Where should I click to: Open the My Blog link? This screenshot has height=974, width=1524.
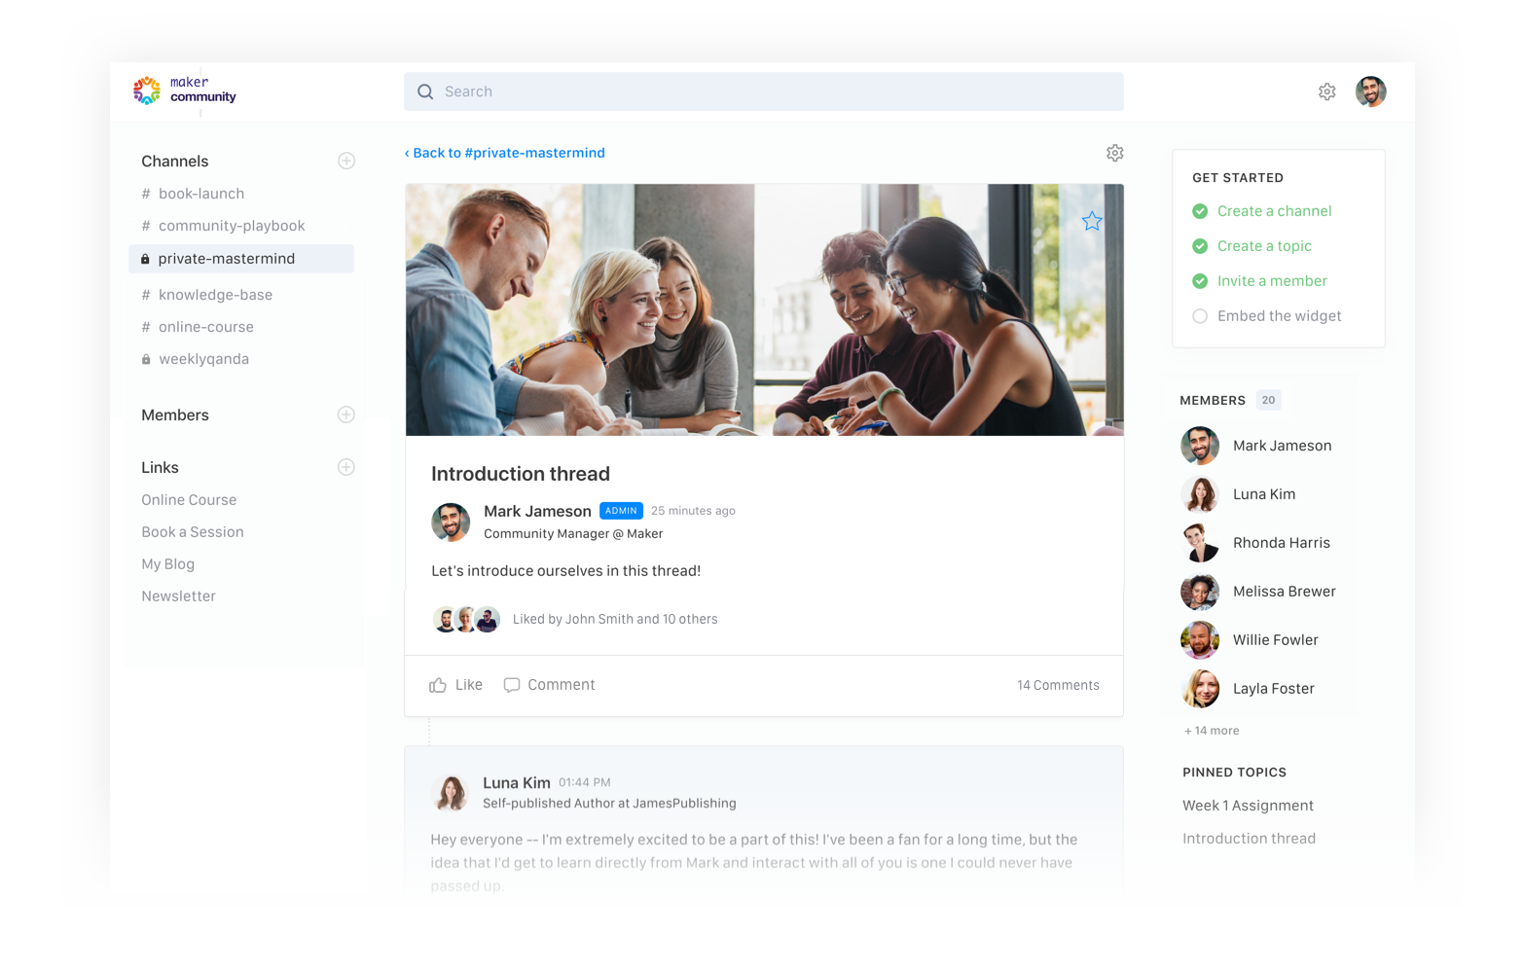click(168, 564)
